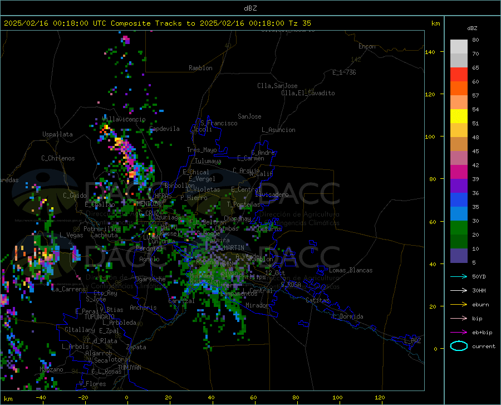501x405 pixels.
Task: Click the 'Catitas' map label
Action: [317, 300]
